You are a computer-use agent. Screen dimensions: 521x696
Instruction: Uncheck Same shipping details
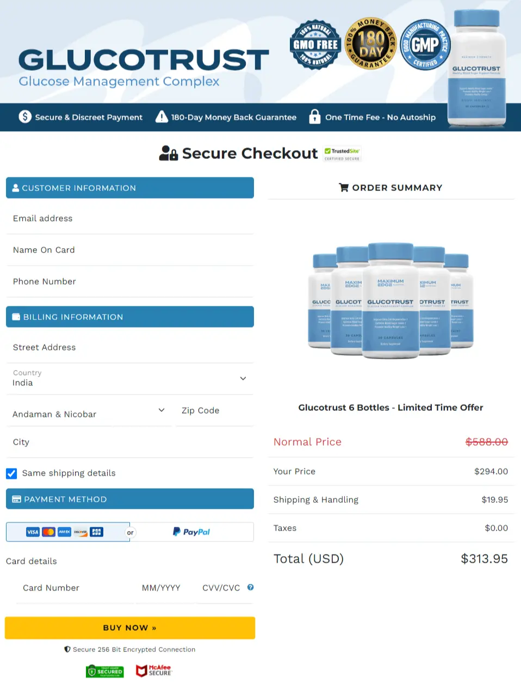coord(11,473)
